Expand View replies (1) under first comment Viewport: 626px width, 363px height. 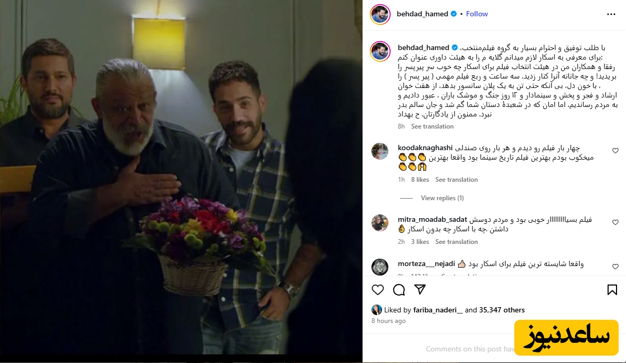pos(442,198)
